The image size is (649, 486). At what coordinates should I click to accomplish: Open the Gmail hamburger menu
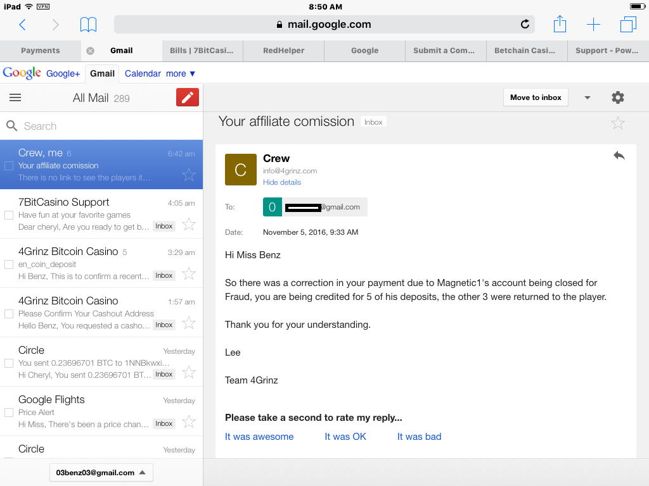(15, 97)
